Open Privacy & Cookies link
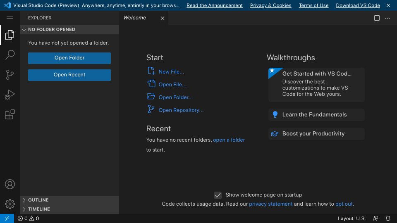Image resolution: width=397 pixels, height=223 pixels. coord(270,5)
